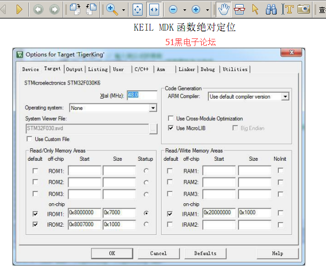Switch to the Listing tab
The height and width of the screenshot is (278, 326).
click(x=98, y=69)
